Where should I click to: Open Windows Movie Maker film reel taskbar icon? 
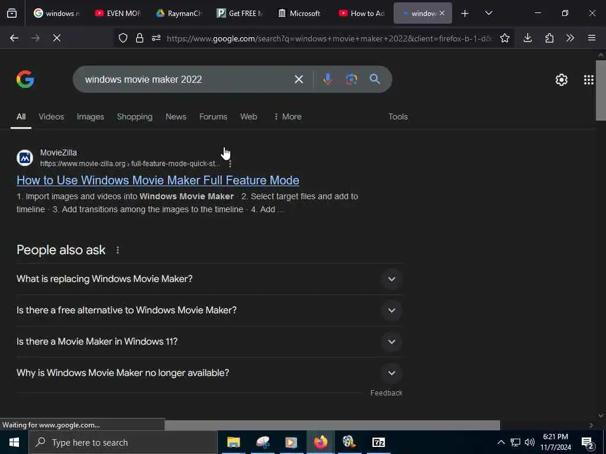[349, 442]
